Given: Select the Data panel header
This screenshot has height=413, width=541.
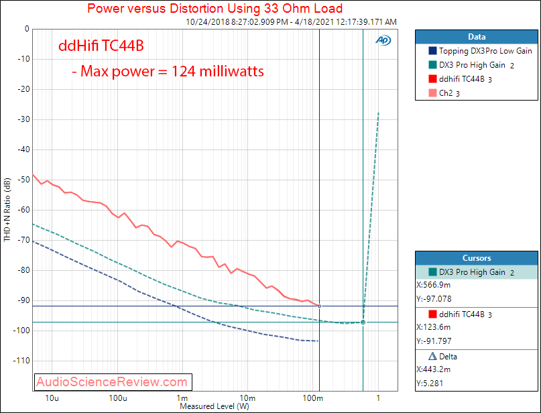Looking at the screenshot, I should click(477, 37).
